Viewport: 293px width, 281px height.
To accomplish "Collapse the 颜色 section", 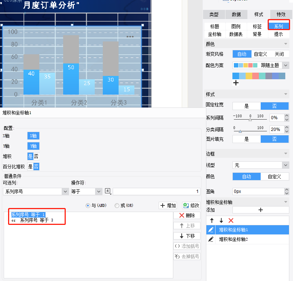I will [286, 44].
